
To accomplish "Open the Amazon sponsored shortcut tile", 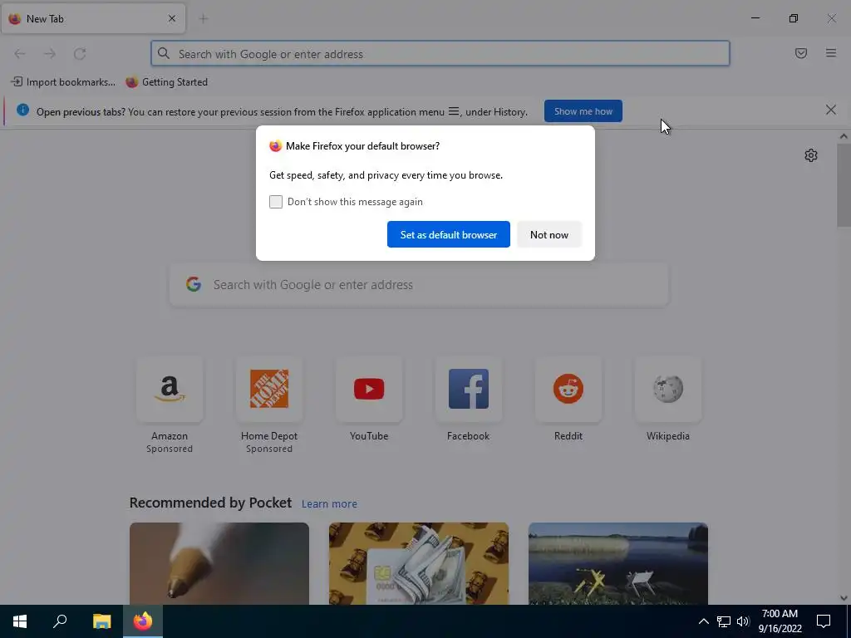I will click(170, 389).
